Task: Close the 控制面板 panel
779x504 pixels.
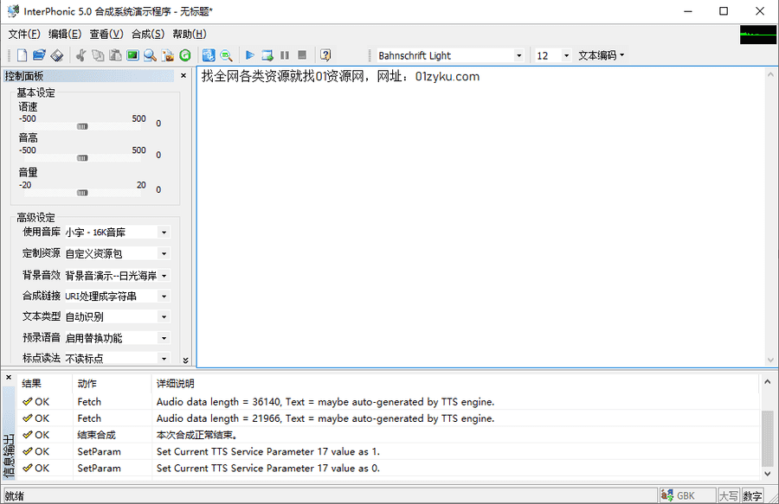Action: tap(183, 75)
